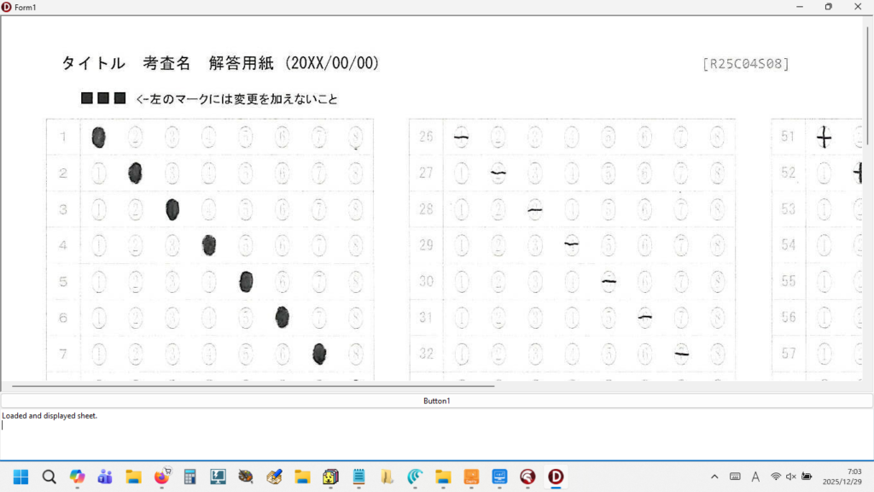The width and height of the screenshot is (874, 492).
Task: Click the filled bubble in row 1
Action: coord(98,138)
